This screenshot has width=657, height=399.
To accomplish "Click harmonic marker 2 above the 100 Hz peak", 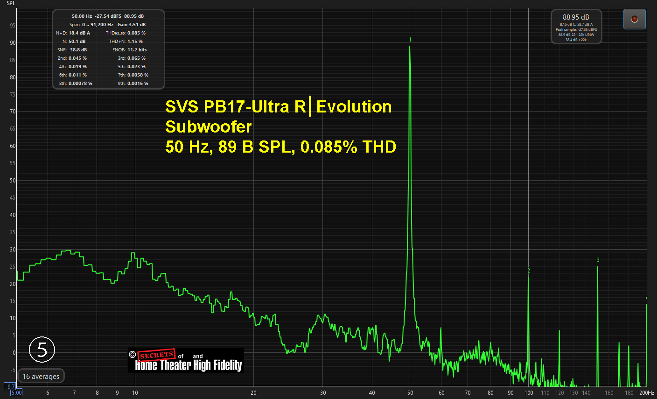I will click(x=529, y=271).
